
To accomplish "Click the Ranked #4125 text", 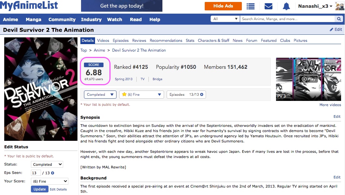I will [131, 67].
